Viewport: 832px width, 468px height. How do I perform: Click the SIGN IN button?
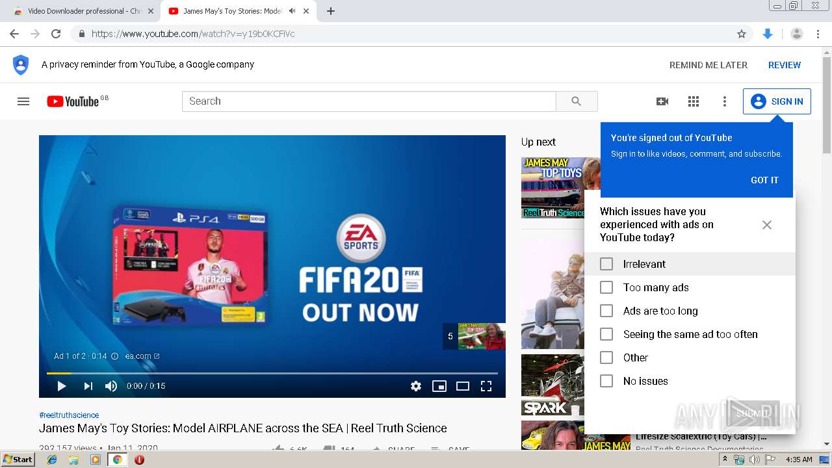click(x=777, y=101)
